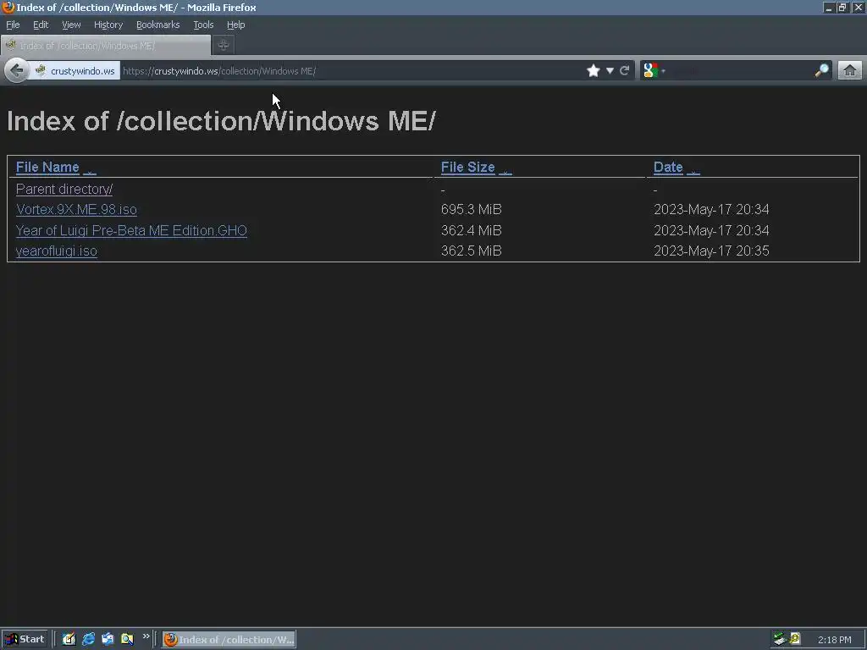Click the second system tray icon

(x=795, y=639)
